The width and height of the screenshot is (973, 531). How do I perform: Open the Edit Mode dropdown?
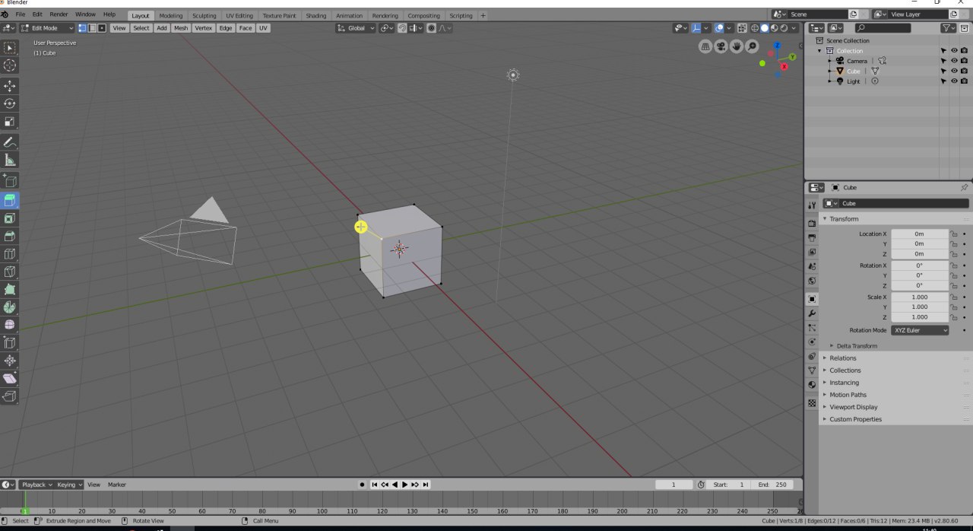coord(47,28)
